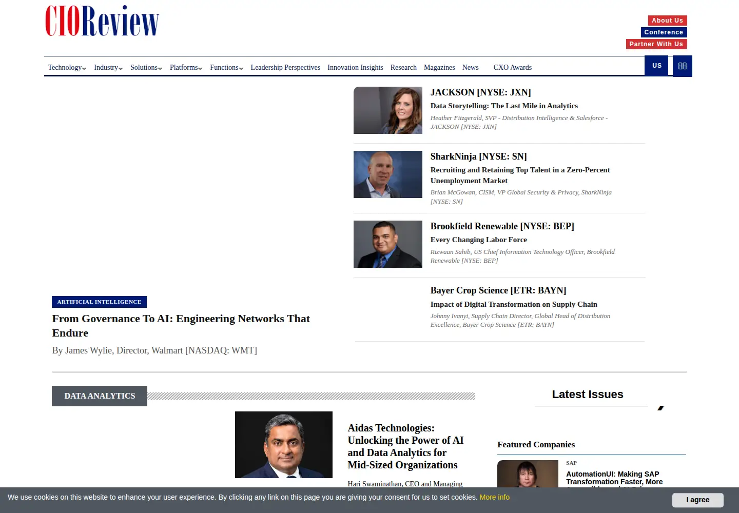Click the Featured Companies heading

[x=536, y=444]
